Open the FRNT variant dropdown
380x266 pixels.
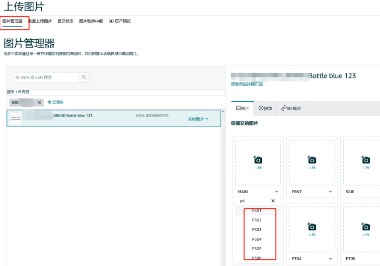pyautogui.click(x=330, y=192)
